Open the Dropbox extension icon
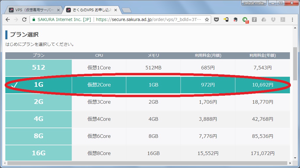This screenshot has height=168, width=300. point(273,19)
